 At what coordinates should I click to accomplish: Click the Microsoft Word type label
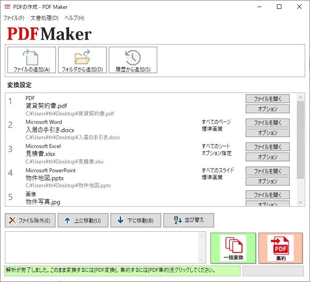tap(44, 122)
